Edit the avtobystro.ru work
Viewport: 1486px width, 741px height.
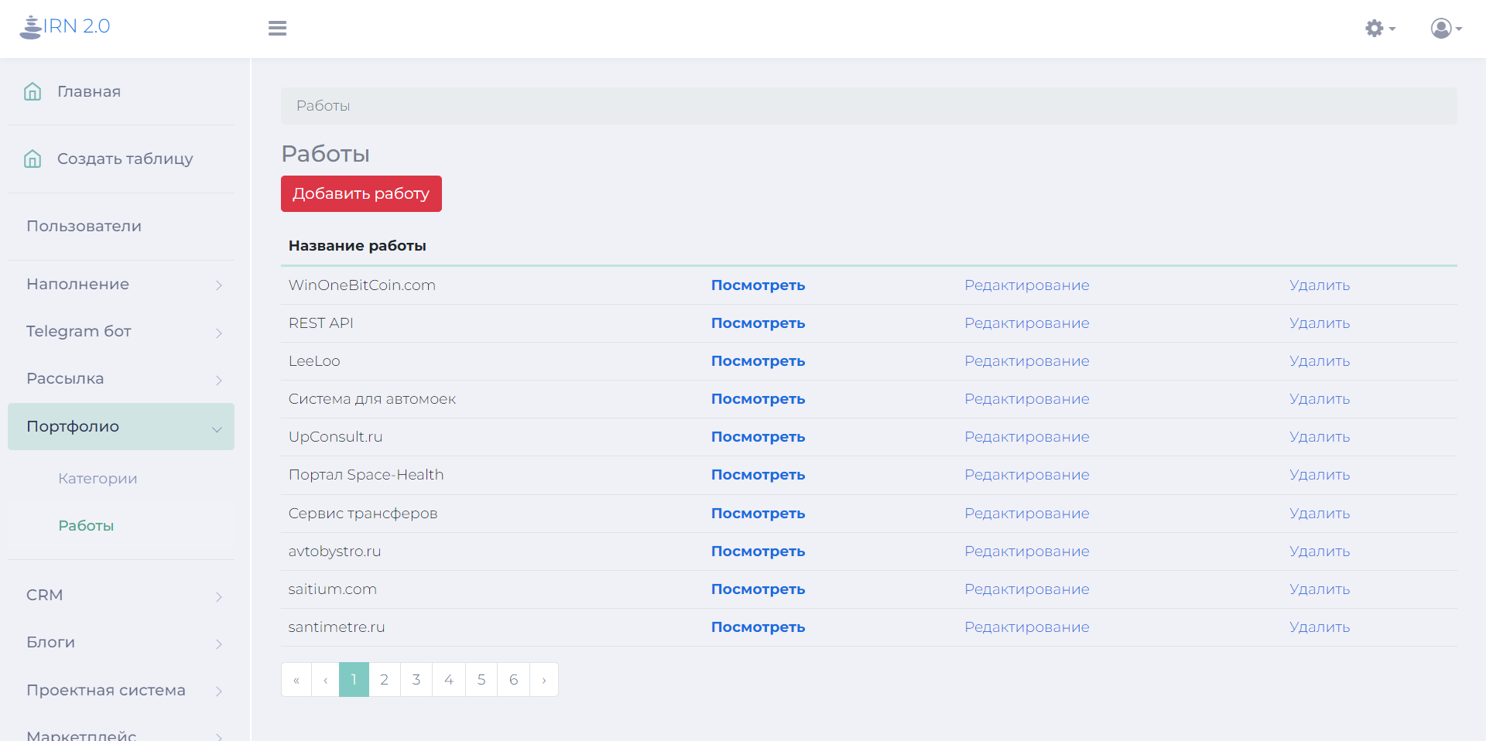(1026, 551)
